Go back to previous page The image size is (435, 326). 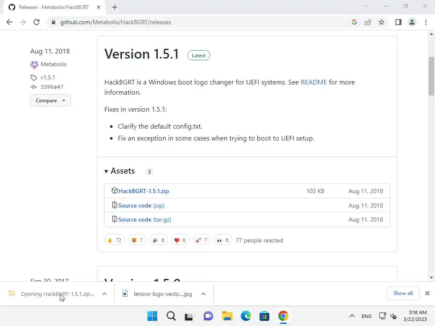tap(9, 22)
